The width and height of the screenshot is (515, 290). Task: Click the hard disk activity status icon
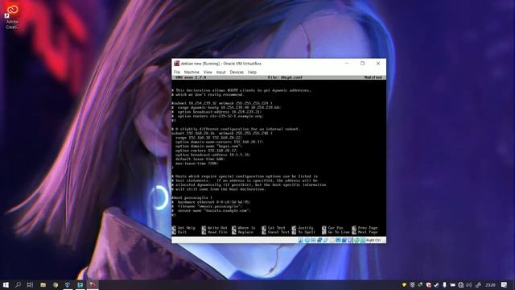301,240
